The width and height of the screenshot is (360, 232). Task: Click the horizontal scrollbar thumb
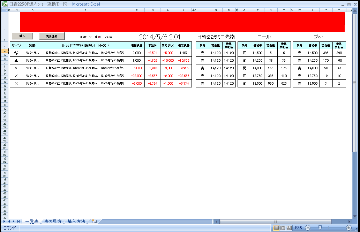click(275, 222)
